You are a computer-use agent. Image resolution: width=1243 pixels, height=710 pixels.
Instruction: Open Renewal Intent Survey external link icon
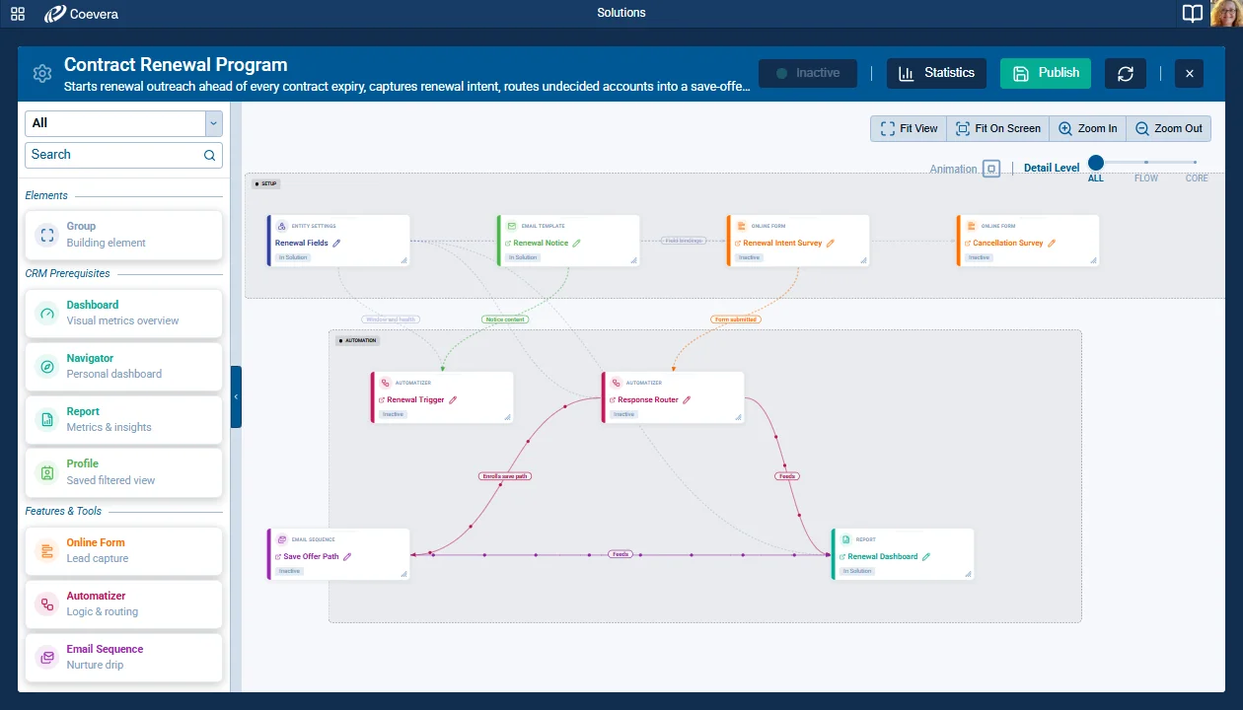pos(738,243)
